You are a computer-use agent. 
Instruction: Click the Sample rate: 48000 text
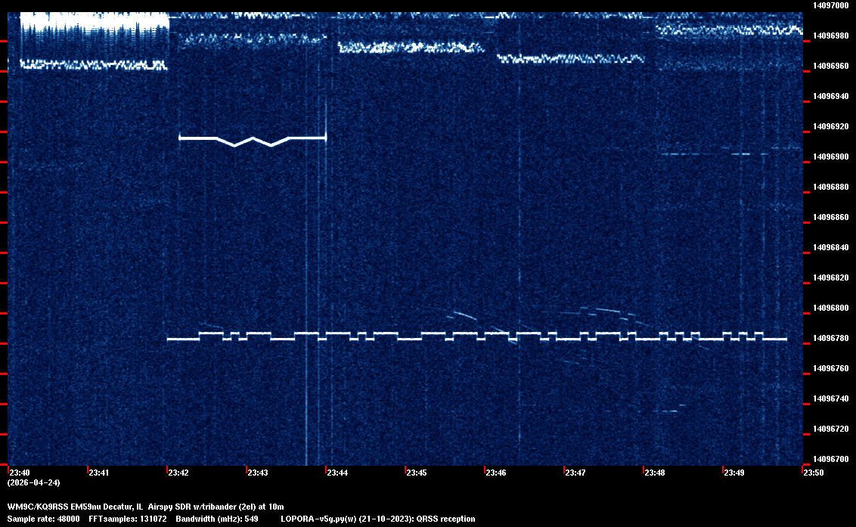tap(43, 519)
